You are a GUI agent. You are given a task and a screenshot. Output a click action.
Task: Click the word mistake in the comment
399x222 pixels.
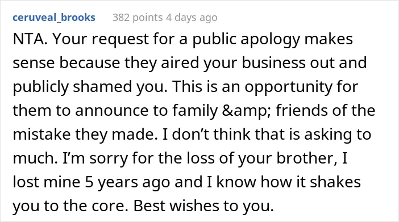point(41,134)
